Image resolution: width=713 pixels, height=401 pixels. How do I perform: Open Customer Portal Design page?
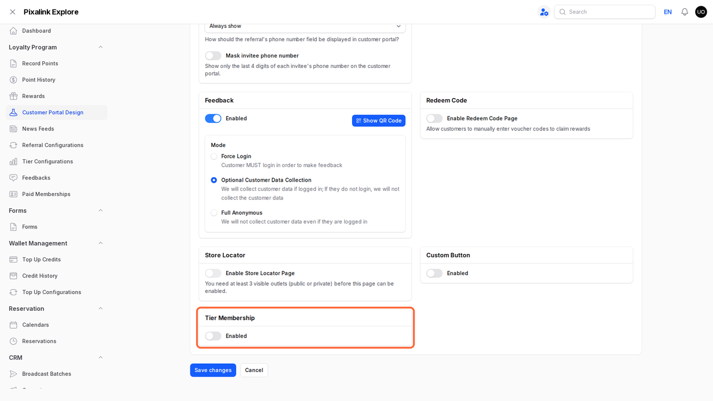[56, 113]
